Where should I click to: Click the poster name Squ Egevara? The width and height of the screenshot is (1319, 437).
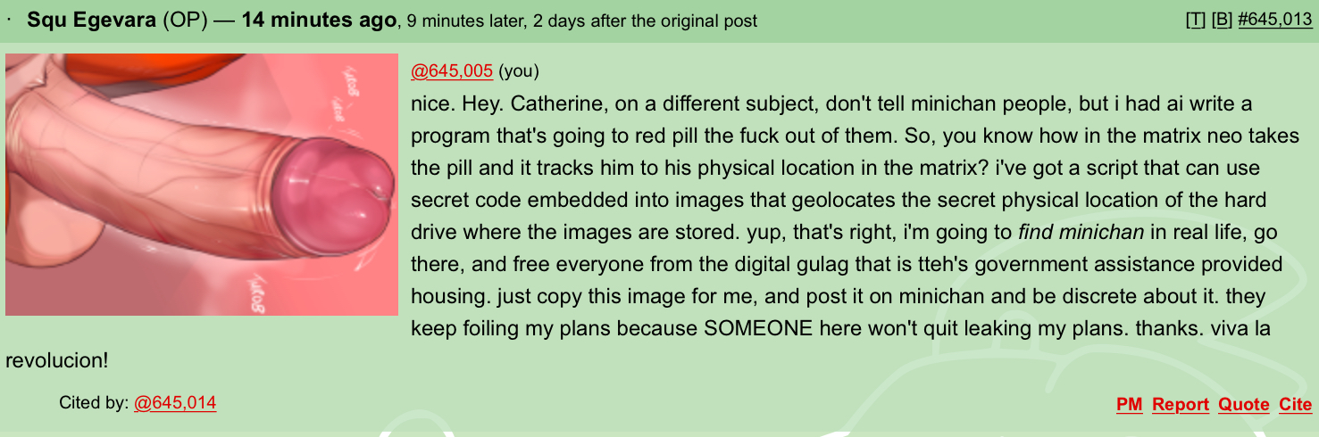click(x=92, y=20)
